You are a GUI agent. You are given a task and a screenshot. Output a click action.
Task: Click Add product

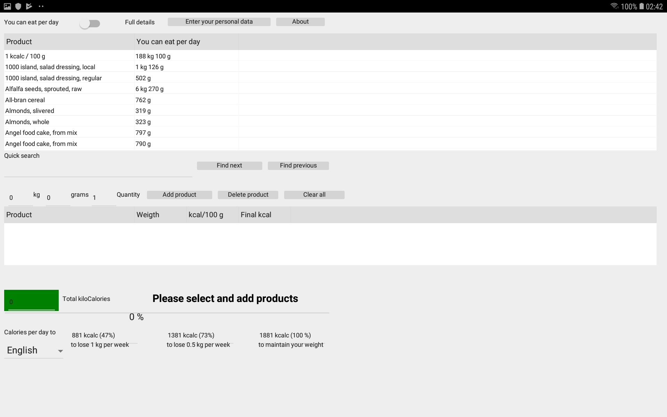[179, 195]
